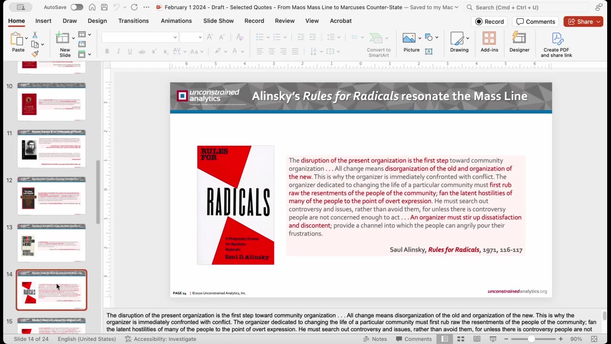Screen dimensions: 611x344
Task: Expand the Picture dropdown arrow
Action: pos(420,38)
